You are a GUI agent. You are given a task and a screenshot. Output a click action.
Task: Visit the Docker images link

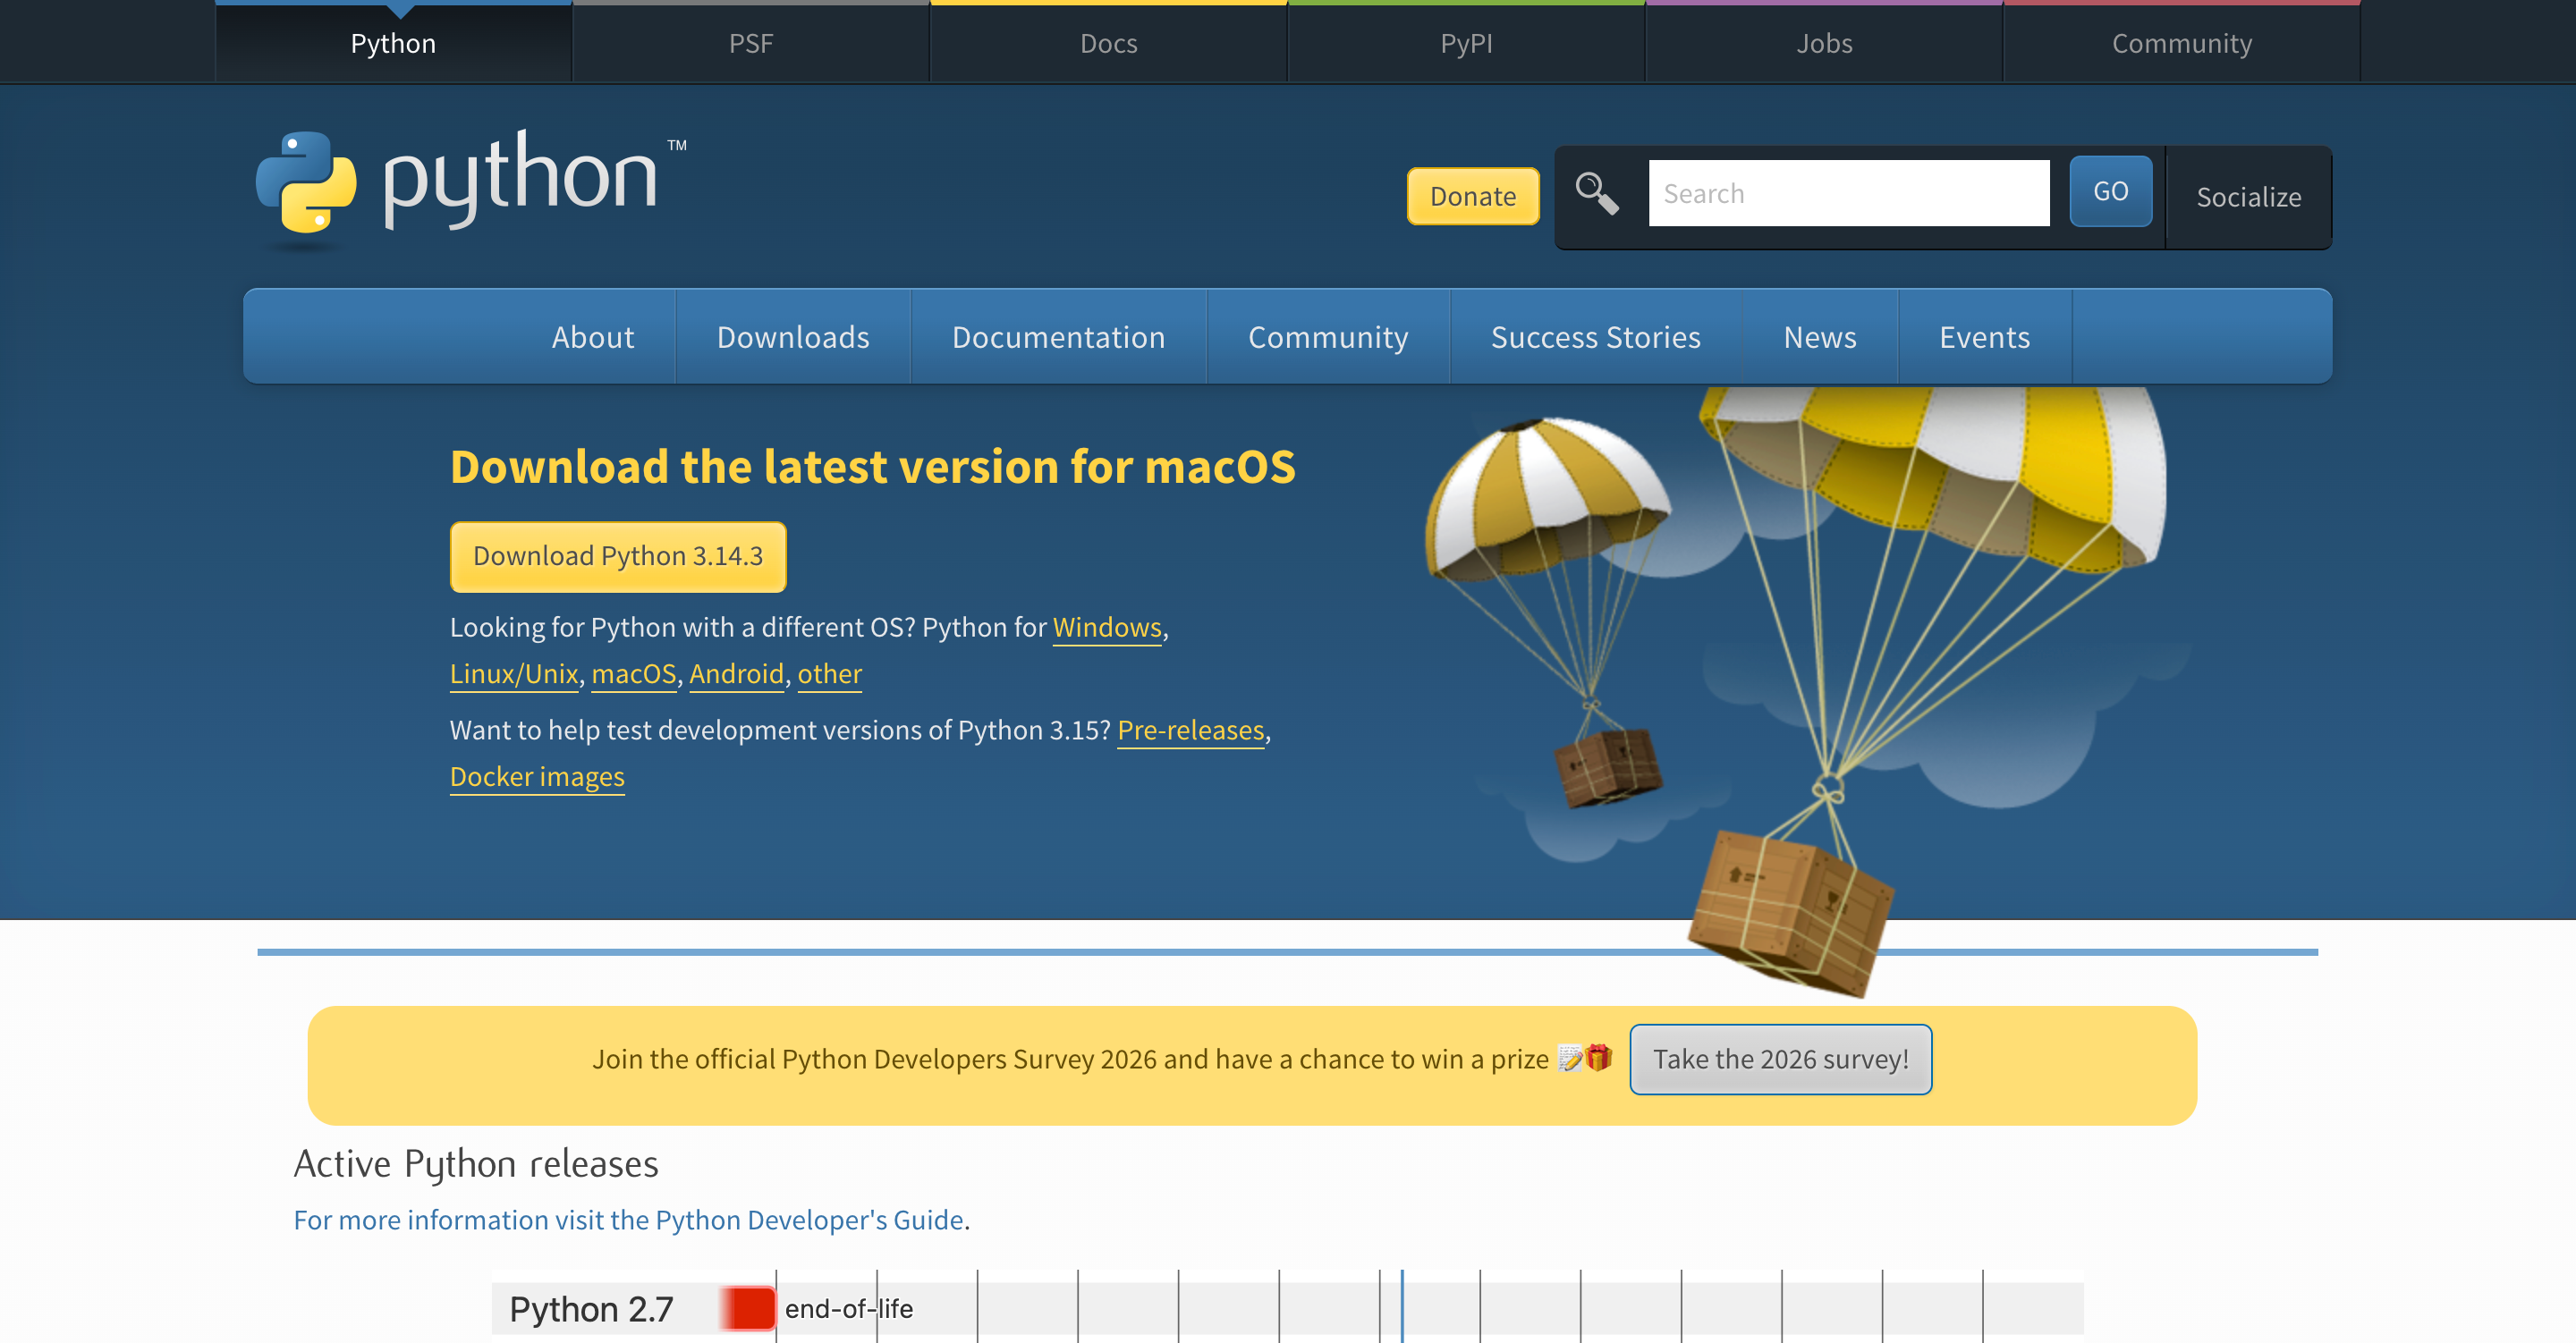tap(537, 777)
